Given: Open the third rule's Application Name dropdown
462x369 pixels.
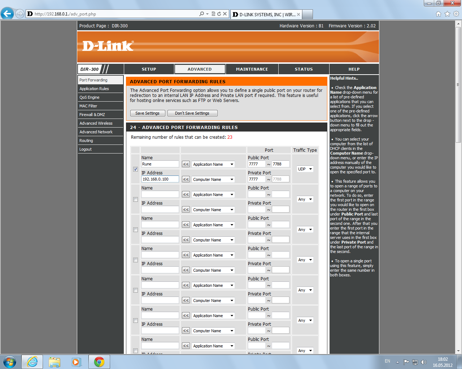Looking at the screenshot, I should pyautogui.click(x=213, y=224).
